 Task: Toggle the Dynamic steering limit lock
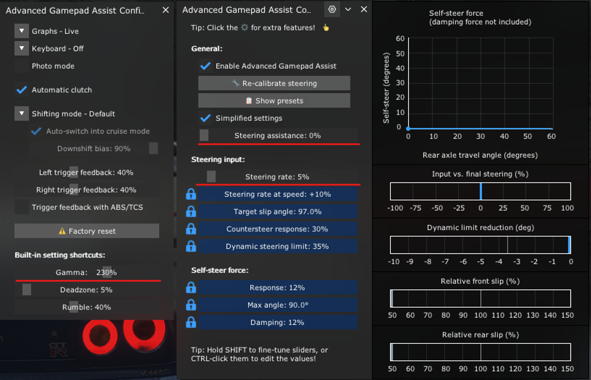click(191, 246)
